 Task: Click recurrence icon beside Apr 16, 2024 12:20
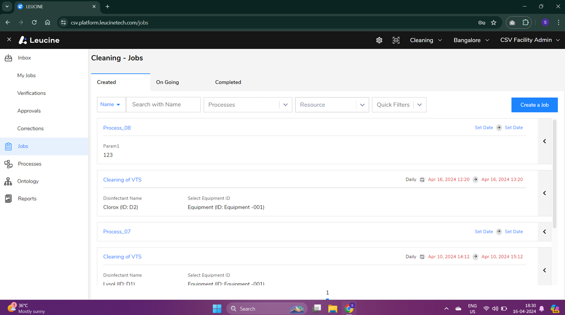click(422, 180)
